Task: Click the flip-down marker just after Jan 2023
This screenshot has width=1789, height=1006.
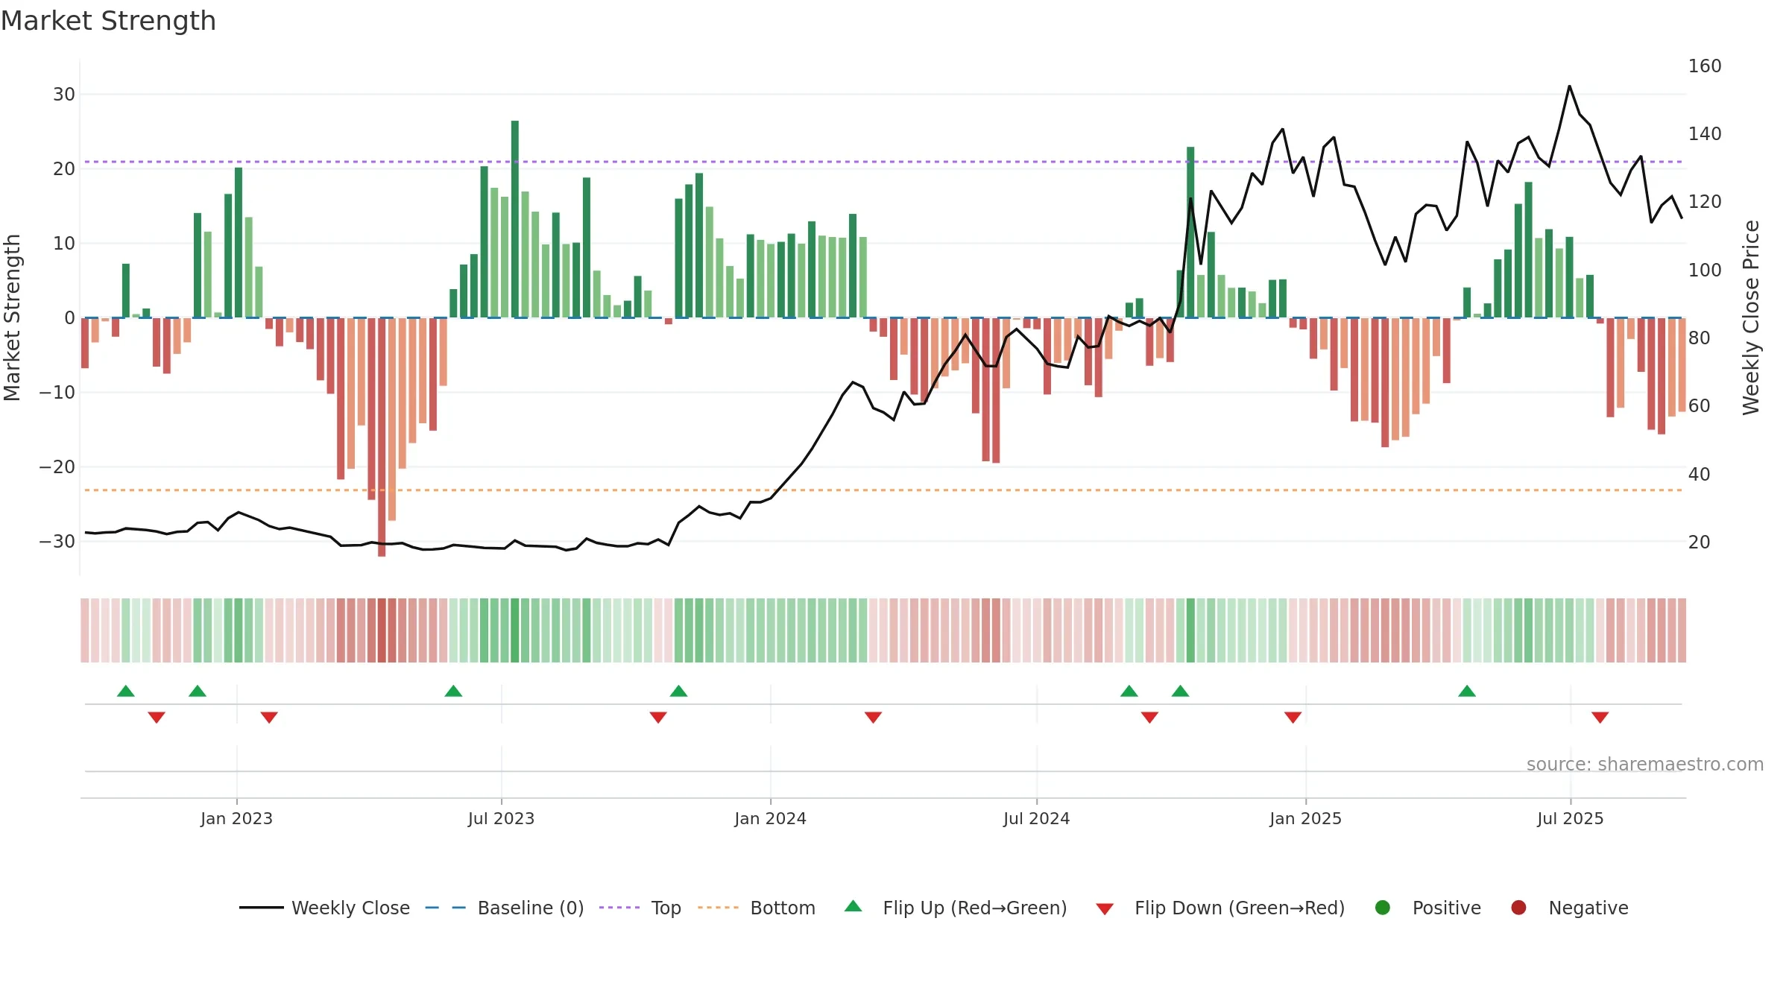Action: tap(269, 718)
